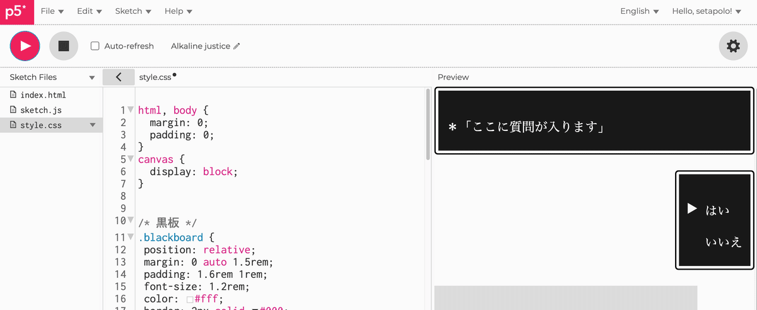Click the padding: 0; line
Screen dimensions: 757x310
pos(182,135)
